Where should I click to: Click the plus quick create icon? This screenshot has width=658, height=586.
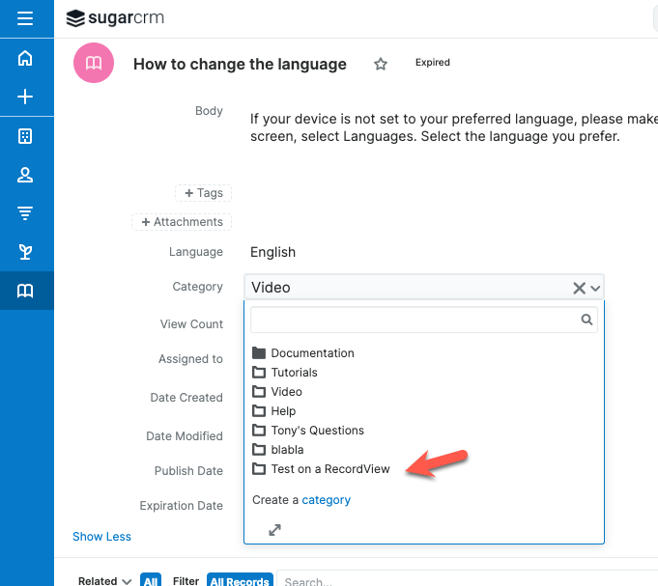[x=26, y=97]
